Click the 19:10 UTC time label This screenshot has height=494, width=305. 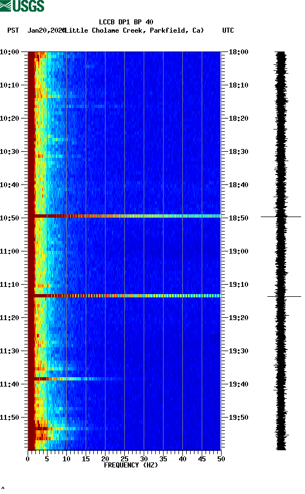click(238, 285)
